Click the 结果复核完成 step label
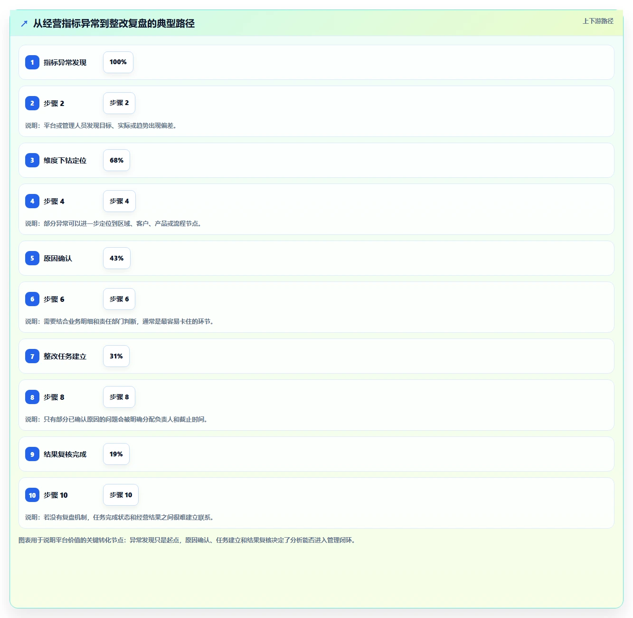633x618 pixels. tap(65, 454)
